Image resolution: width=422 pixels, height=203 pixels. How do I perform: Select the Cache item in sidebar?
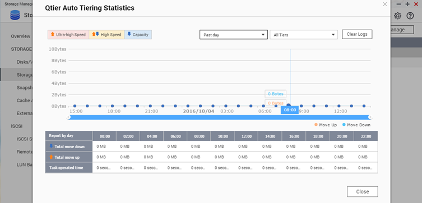24,101
